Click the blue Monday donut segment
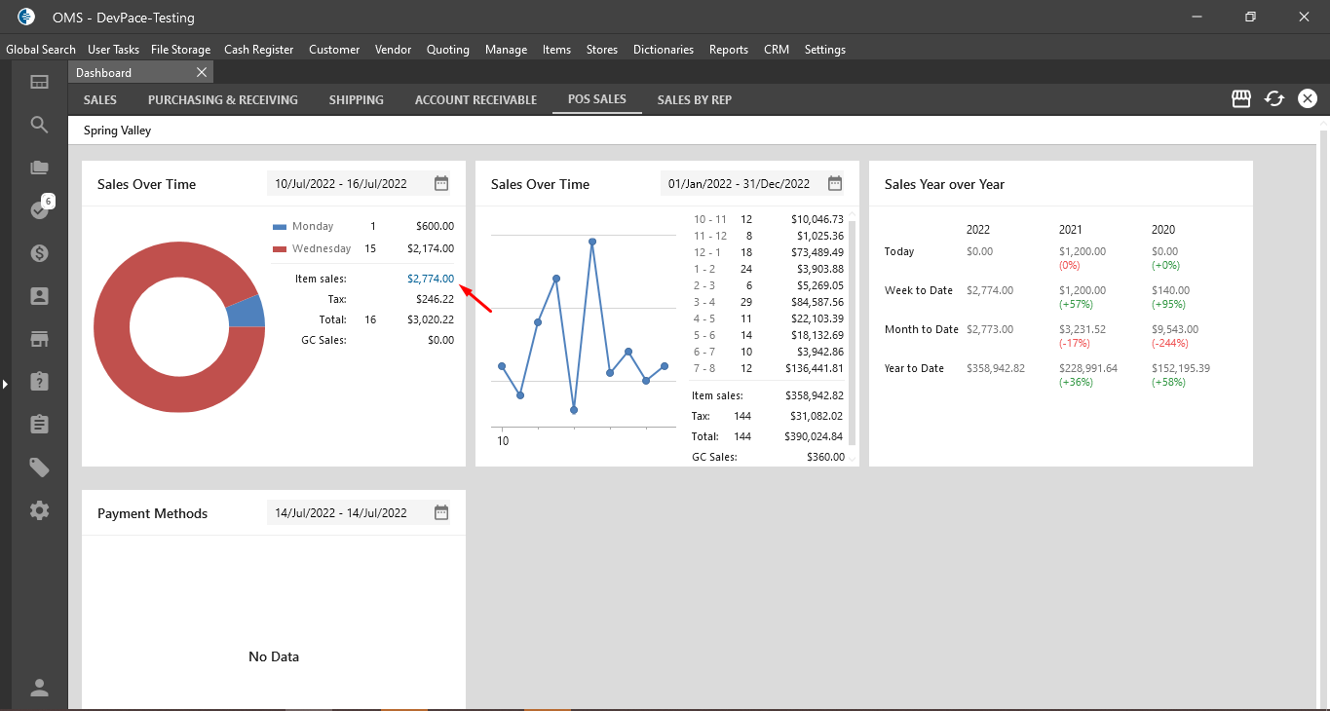The width and height of the screenshot is (1330, 711). [x=247, y=312]
